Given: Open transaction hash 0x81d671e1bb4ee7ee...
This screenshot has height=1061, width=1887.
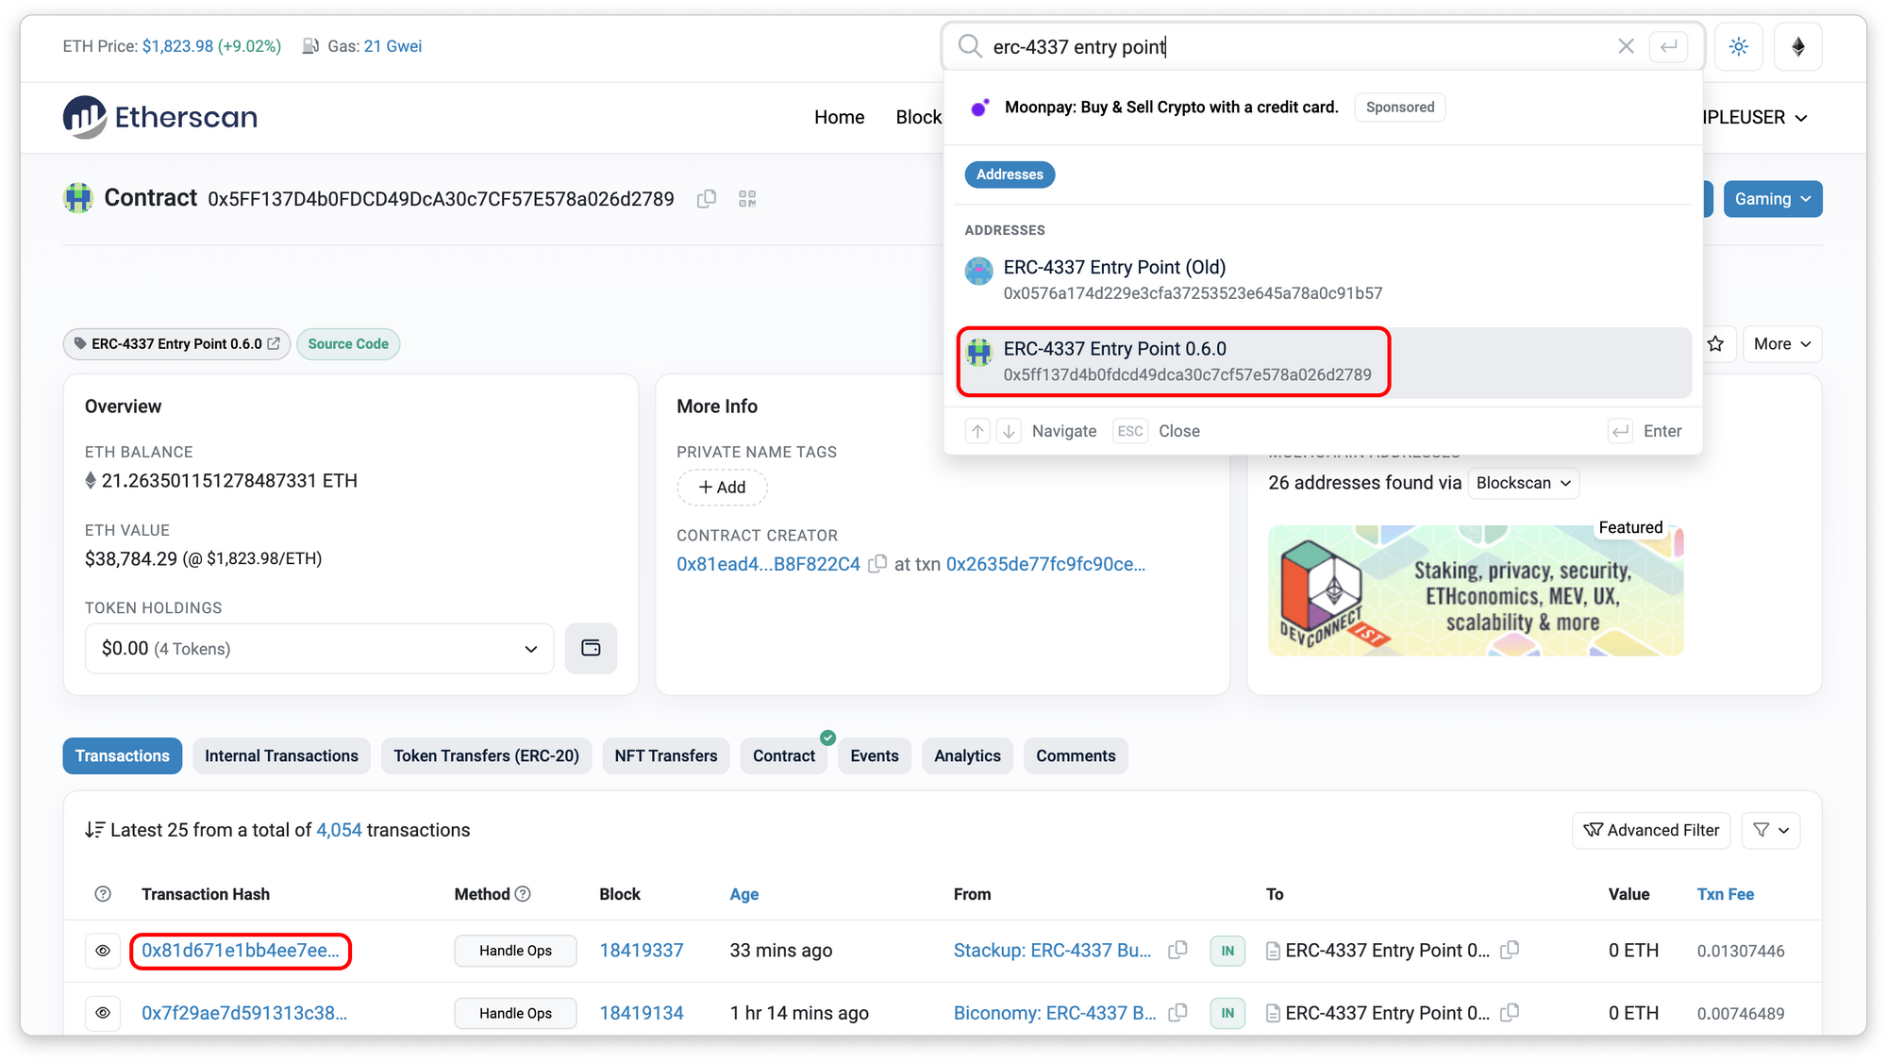Looking at the screenshot, I should 241,951.
